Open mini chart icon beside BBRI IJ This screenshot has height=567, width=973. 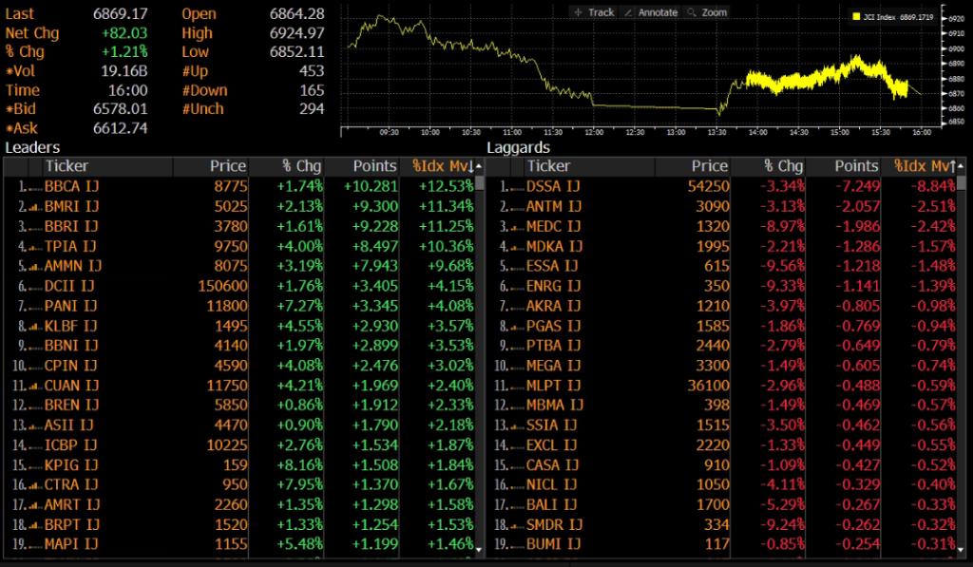35,227
